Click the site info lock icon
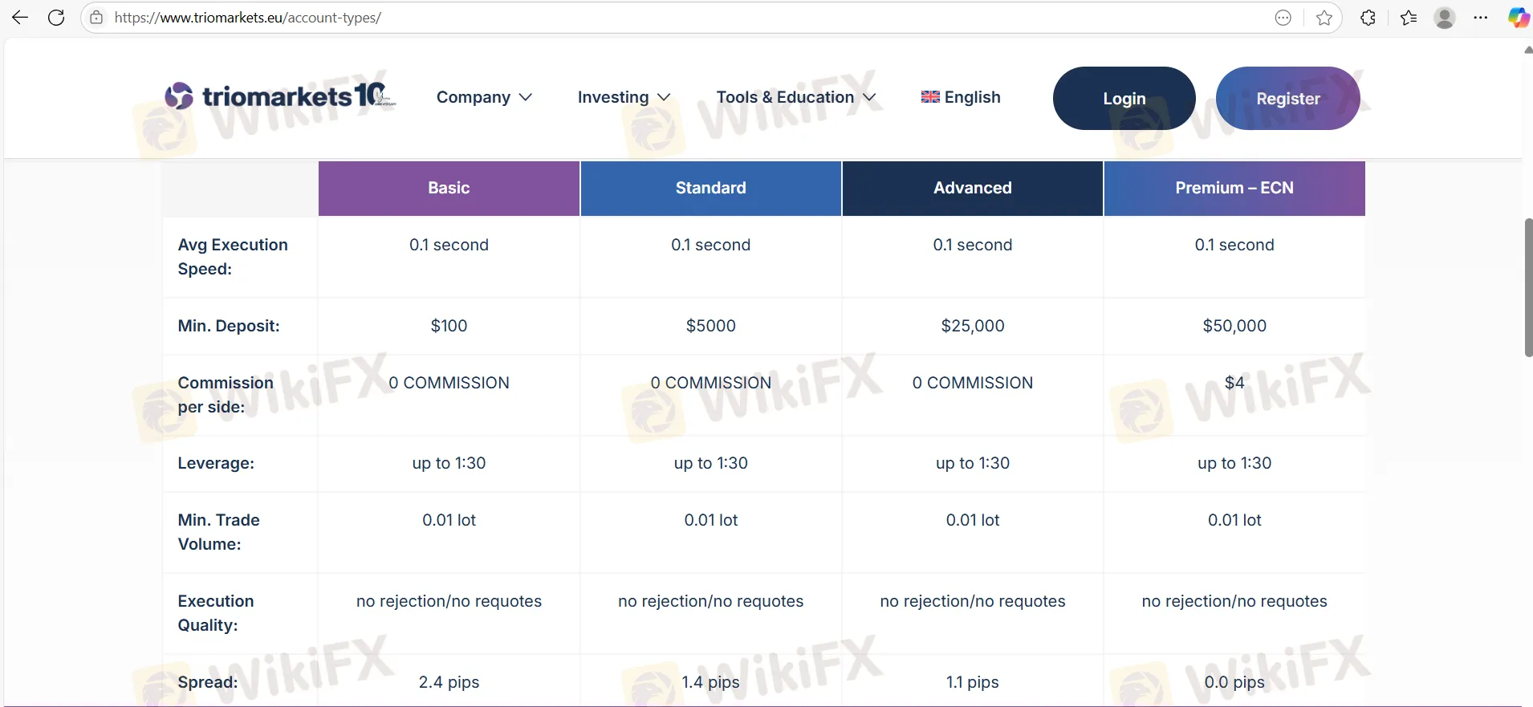 (96, 18)
